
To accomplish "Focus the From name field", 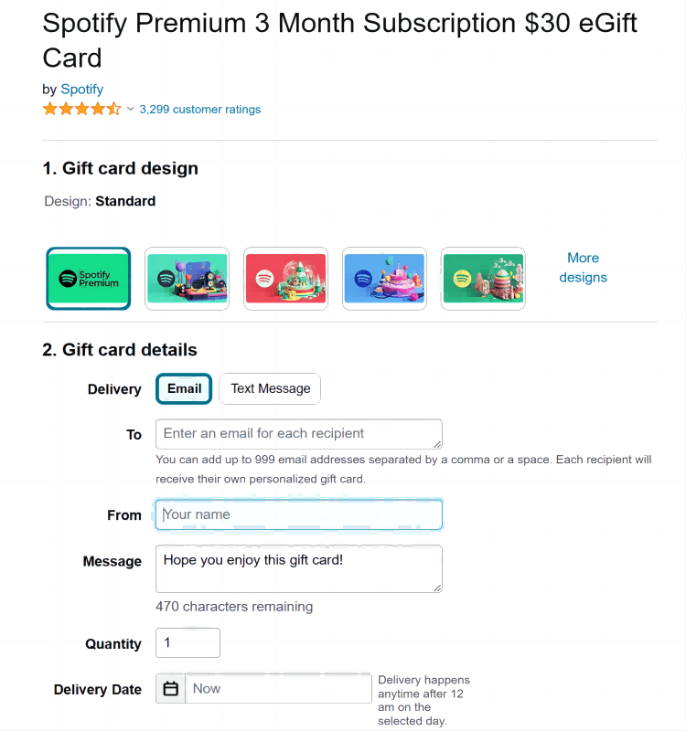I will (x=299, y=514).
